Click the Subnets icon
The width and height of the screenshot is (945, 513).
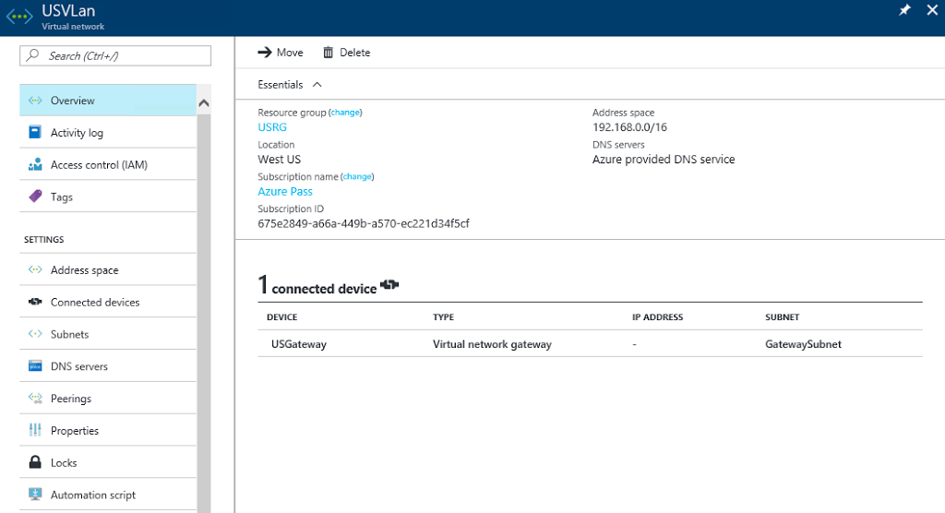coord(35,333)
